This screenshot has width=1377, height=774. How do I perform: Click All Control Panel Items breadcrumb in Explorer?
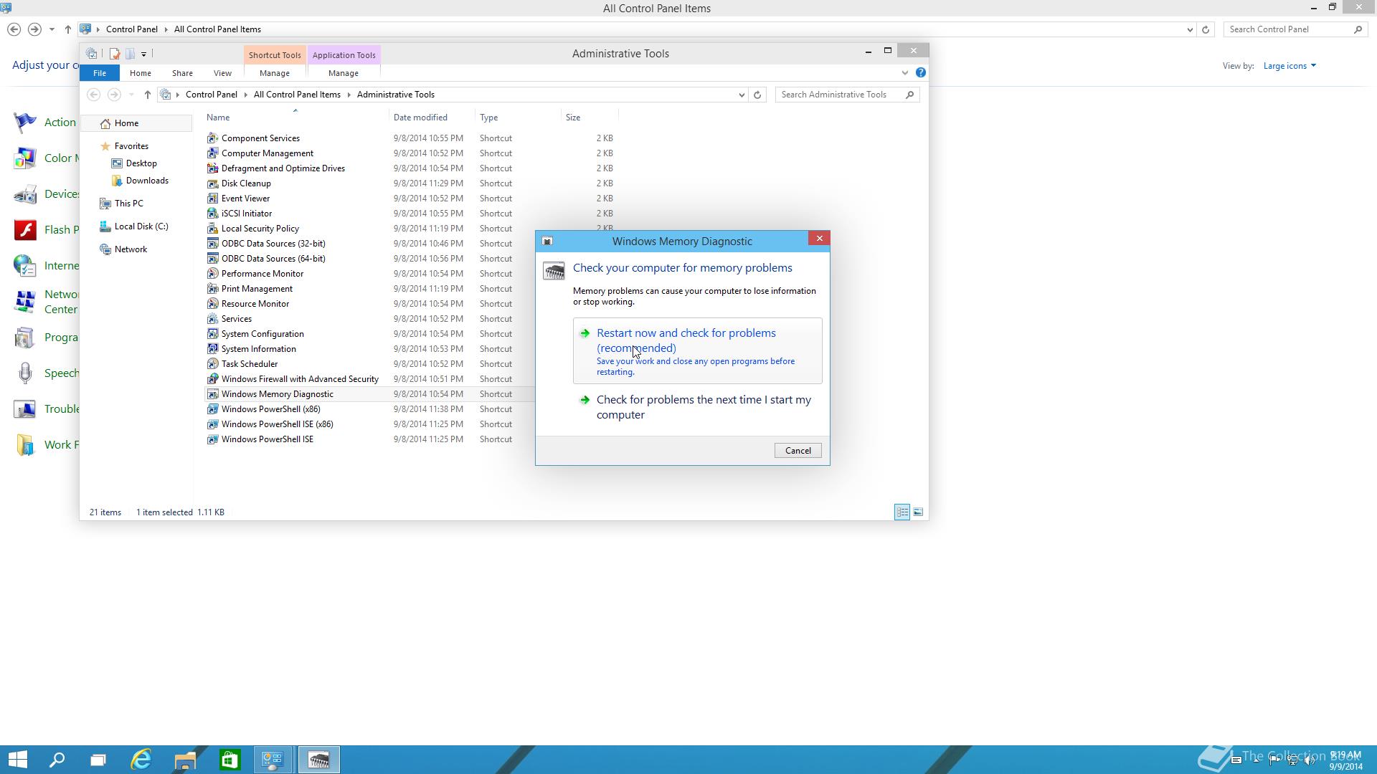coord(297,95)
